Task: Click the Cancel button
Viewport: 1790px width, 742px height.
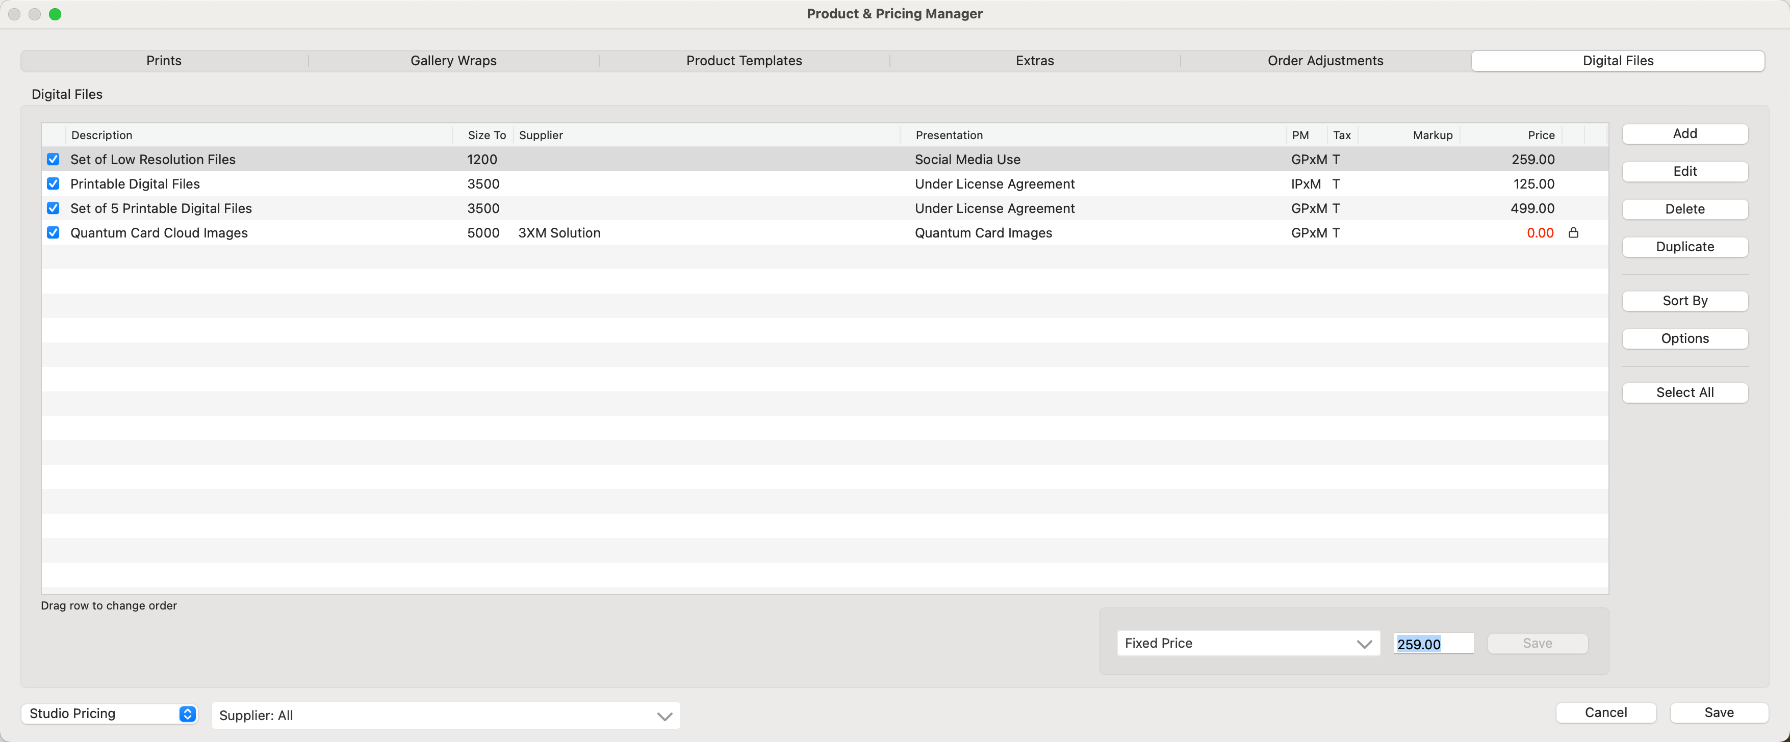Action: 1605,713
